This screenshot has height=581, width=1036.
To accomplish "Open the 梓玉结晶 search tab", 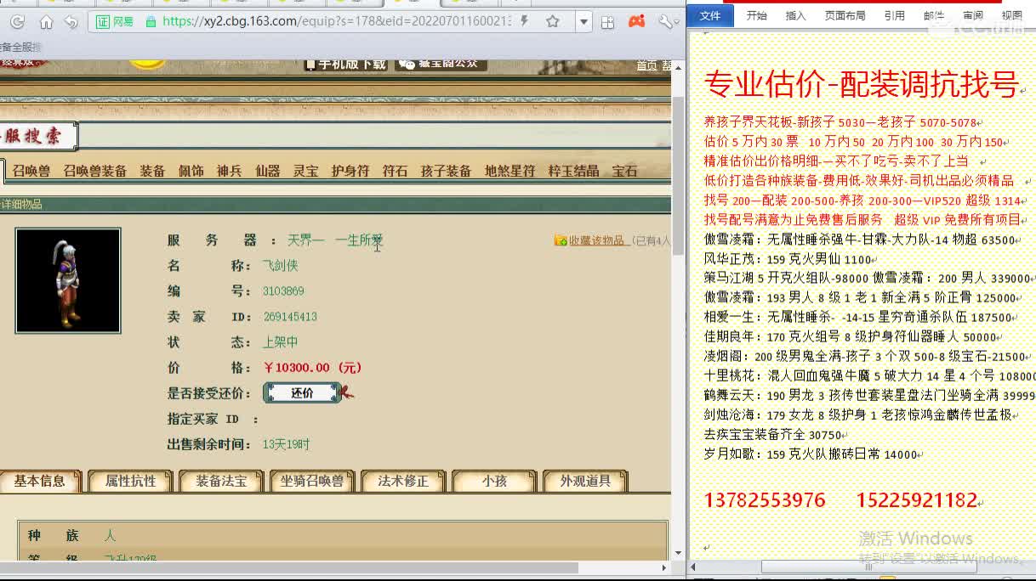I will [x=573, y=171].
